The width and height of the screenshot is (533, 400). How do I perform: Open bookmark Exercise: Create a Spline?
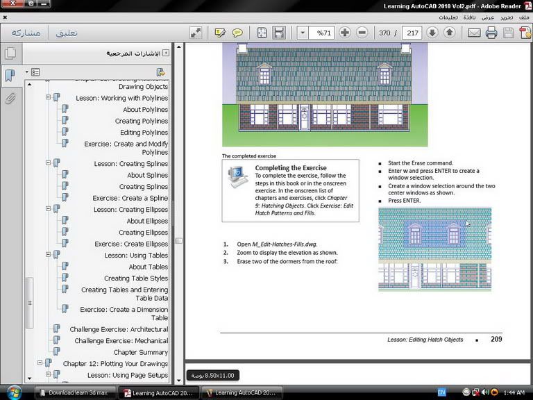(130, 198)
